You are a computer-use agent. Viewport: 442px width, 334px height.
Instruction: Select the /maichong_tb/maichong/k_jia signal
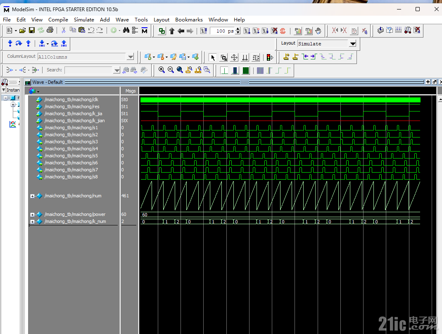tap(73, 114)
